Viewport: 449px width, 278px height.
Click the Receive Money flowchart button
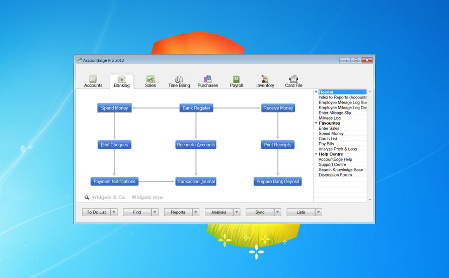pos(278,108)
